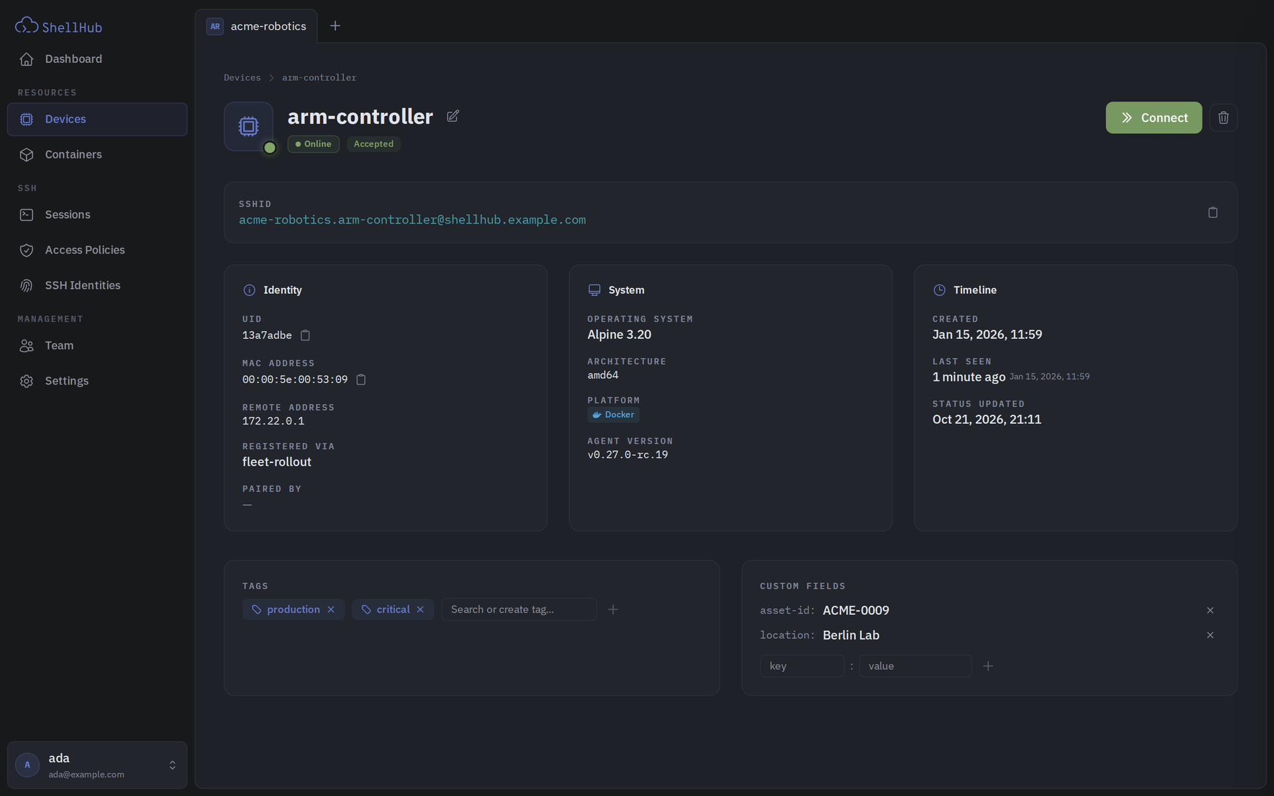Click the custom field key input

coord(802,666)
